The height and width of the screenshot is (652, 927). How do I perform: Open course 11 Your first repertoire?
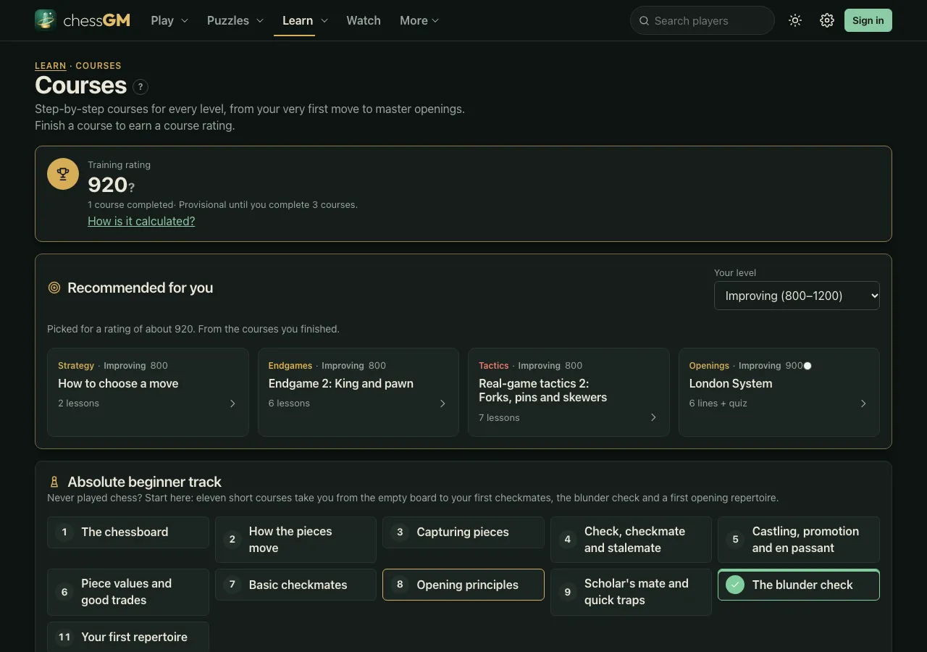point(128,637)
